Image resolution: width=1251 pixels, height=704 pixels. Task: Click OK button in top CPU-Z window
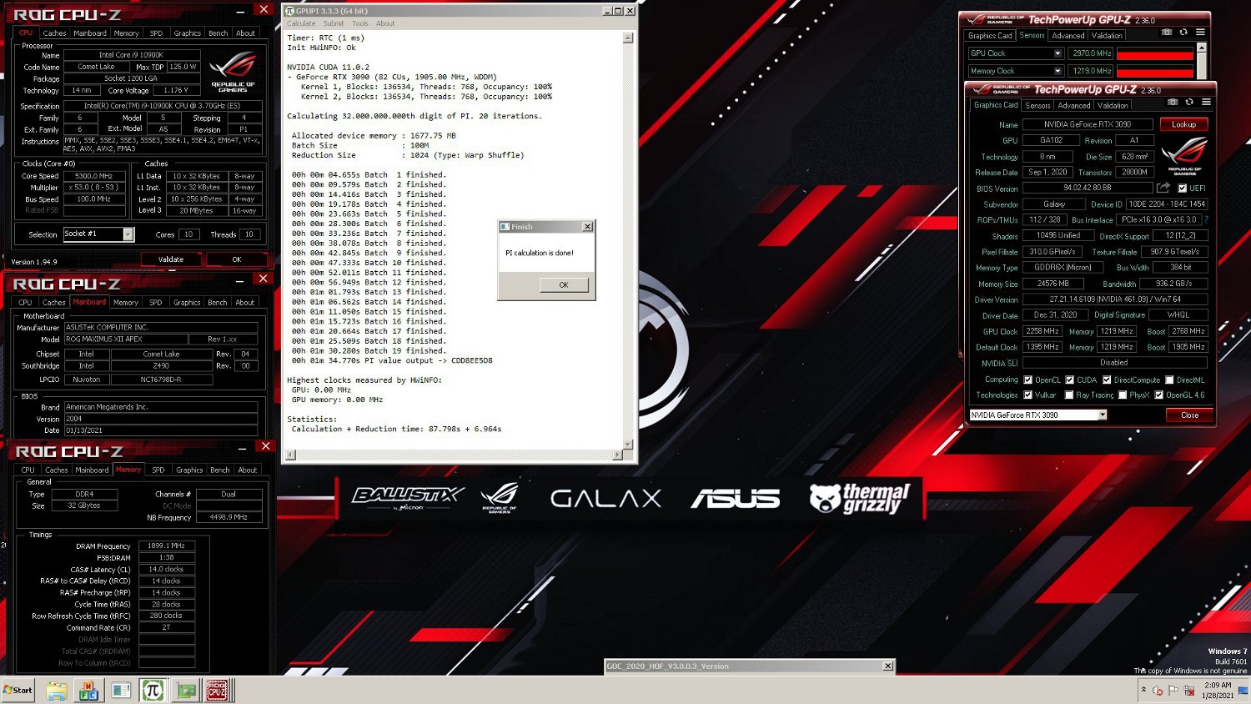[x=237, y=259]
